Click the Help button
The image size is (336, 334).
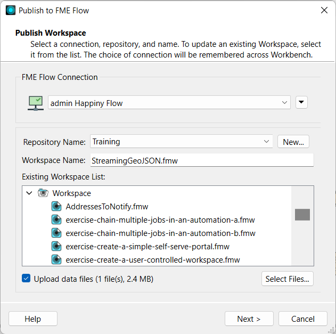click(x=33, y=319)
